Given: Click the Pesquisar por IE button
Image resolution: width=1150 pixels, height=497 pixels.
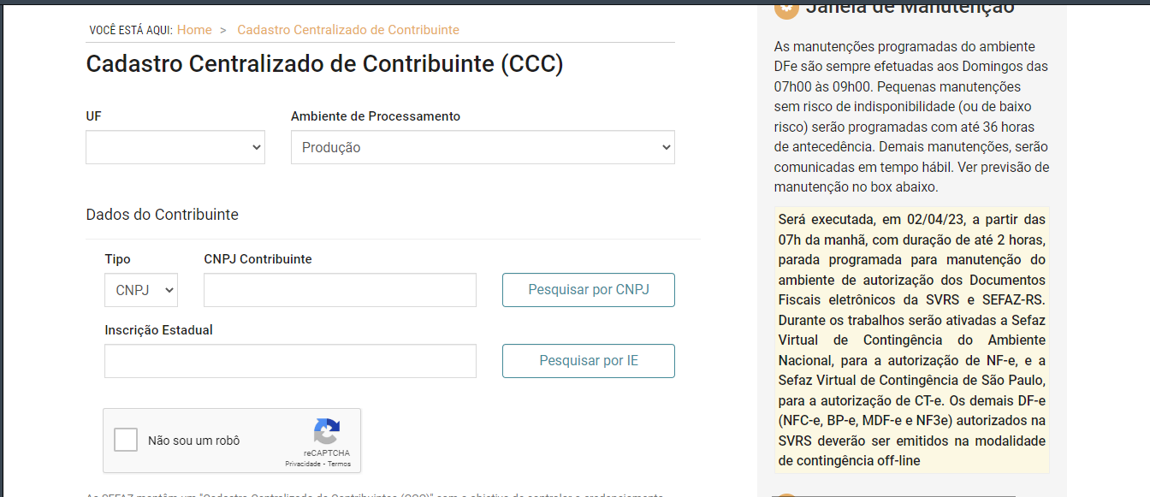Looking at the screenshot, I should [589, 361].
